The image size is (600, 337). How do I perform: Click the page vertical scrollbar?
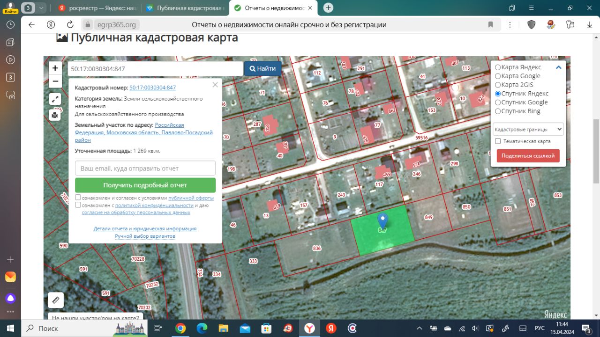coord(596,152)
